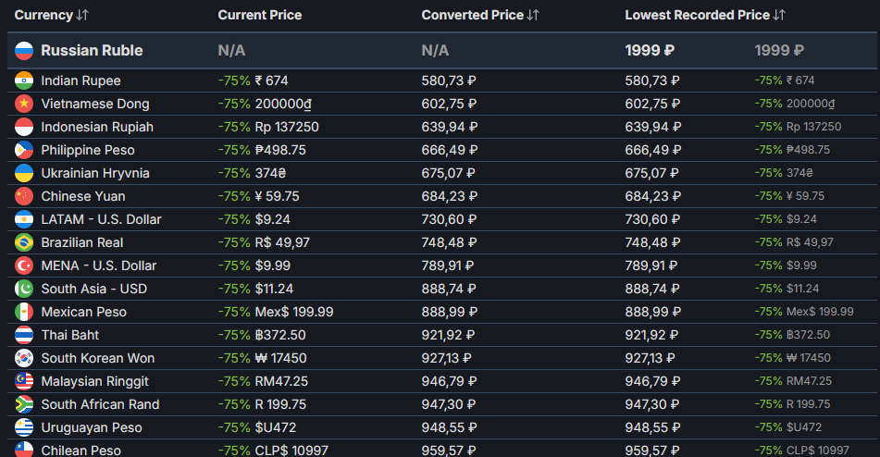
Task: Click the South African flag icon
Action: pos(24,404)
